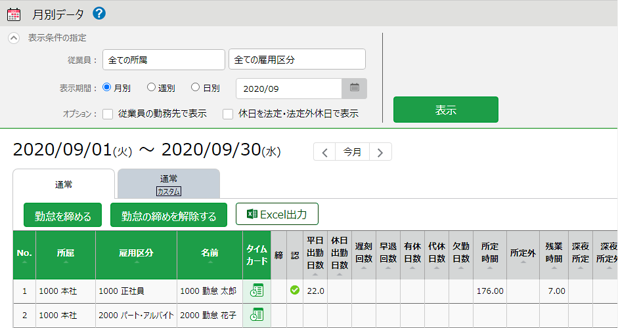Click the name 2000 勤怠 花子

(208, 315)
